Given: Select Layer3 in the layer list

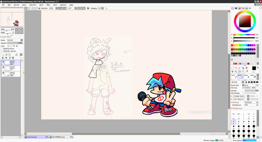Looking at the screenshot, I should click(x=11, y=68).
